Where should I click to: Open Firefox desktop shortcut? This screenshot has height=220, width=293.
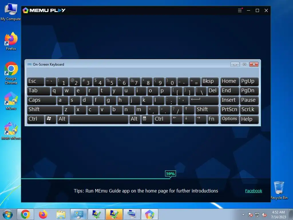[x=11, y=41]
